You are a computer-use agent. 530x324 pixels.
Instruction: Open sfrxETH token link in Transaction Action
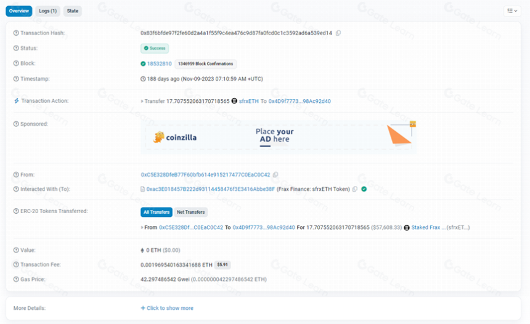click(249, 101)
